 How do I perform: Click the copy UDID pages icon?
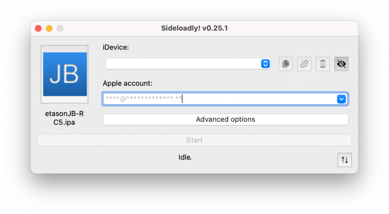coord(286,64)
